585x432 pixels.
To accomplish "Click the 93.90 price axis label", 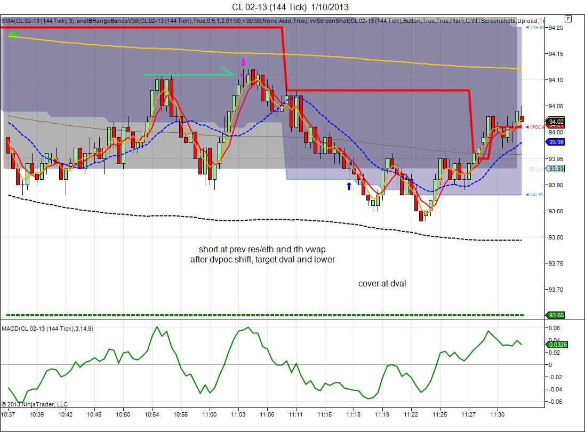I will [x=556, y=185].
